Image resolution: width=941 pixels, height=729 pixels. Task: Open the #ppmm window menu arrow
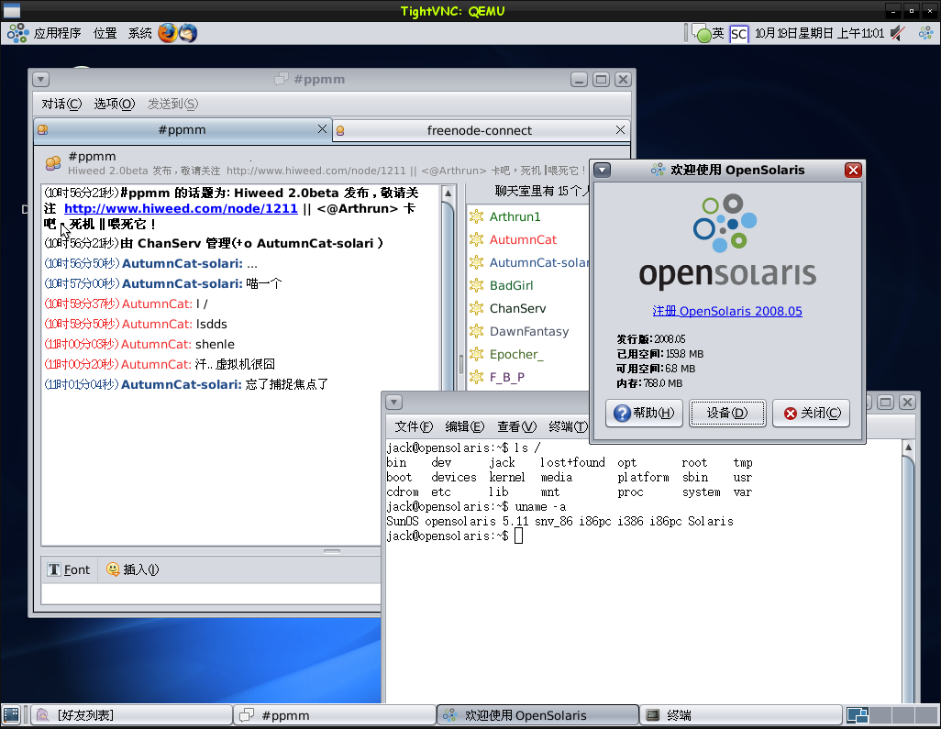tap(40, 79)
